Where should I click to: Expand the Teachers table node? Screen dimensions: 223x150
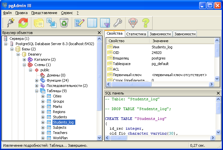tap(43, 133)
